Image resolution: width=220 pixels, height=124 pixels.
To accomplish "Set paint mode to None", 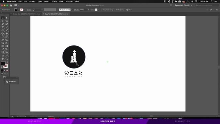I will click(7, 70).
